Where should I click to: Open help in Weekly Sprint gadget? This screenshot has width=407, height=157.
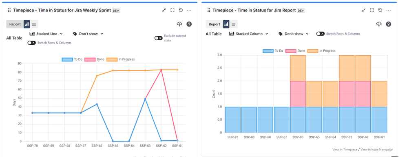[x=189, y=24]
